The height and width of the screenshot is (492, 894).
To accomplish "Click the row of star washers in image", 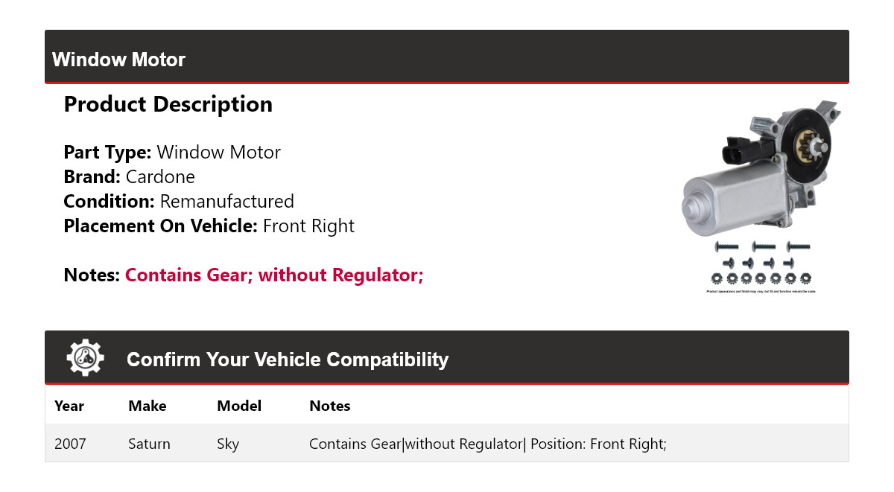I will point(761,278).
